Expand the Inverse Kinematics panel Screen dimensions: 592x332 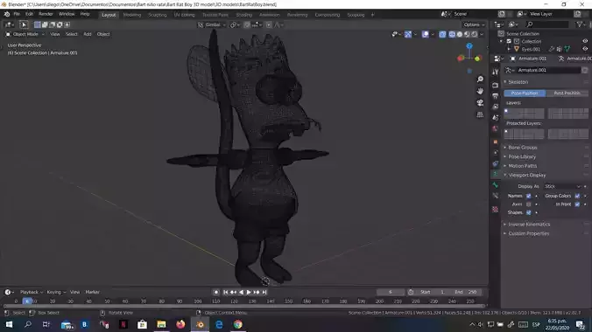[529, 225]
